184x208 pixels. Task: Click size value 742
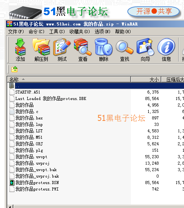(x=155, y=189)
